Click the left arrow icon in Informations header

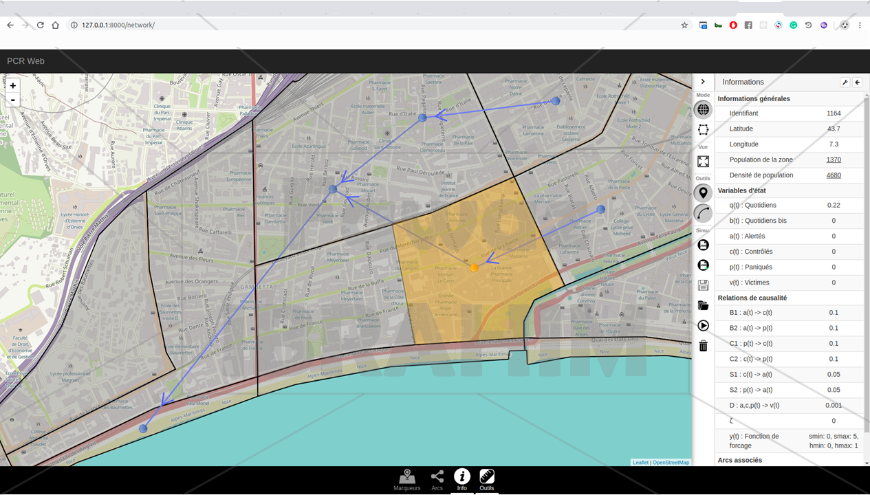(857, 82)
